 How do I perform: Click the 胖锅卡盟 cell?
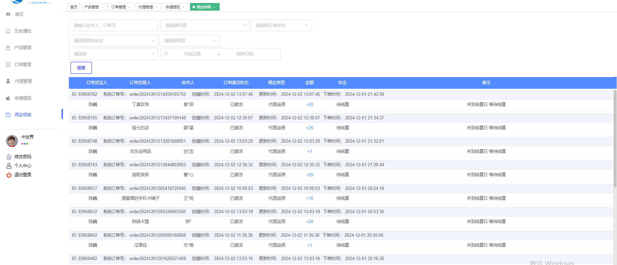click(140, 221)
